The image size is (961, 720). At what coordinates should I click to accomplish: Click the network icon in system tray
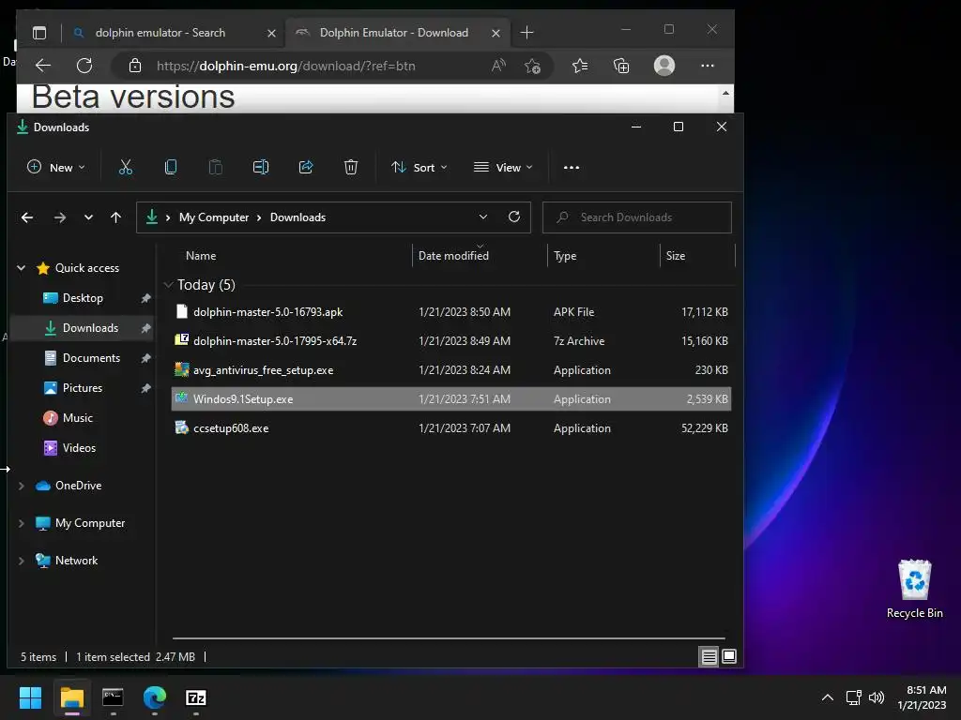pos(853,697)
